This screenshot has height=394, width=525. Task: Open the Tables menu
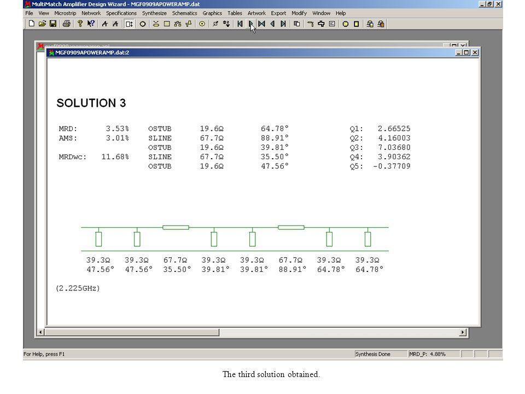[x=235, y=13]
